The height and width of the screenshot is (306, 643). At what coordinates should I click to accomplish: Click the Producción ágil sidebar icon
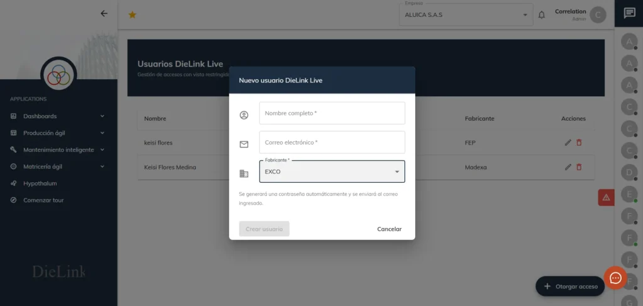tap(14, 133)
